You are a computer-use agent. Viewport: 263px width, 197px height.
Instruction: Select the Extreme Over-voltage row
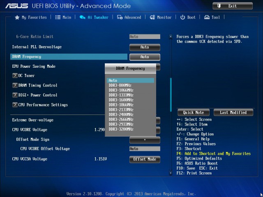point(33,120)
